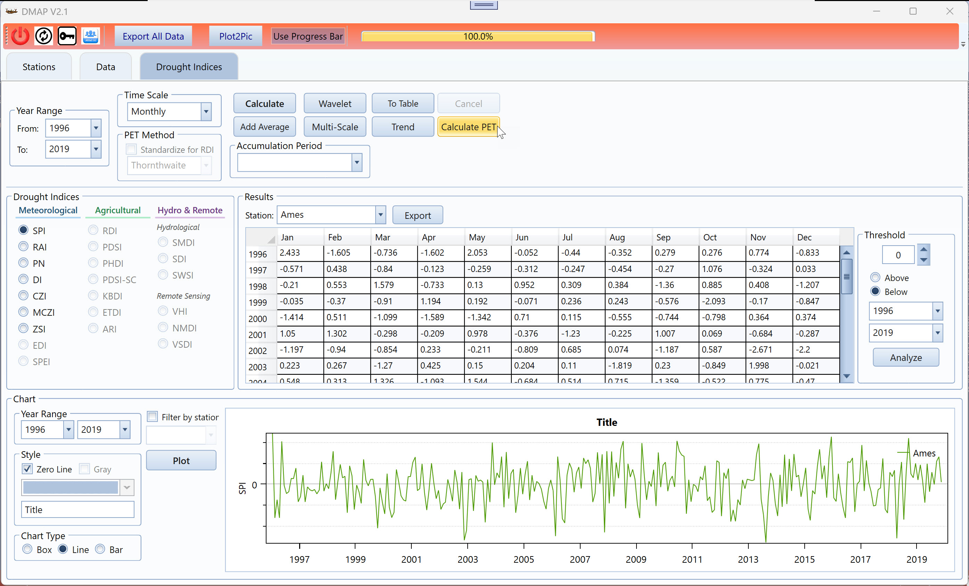Choose the ZSI drought index
The height and width of the screenshot is (586, 969).
[x=24, y=328]
